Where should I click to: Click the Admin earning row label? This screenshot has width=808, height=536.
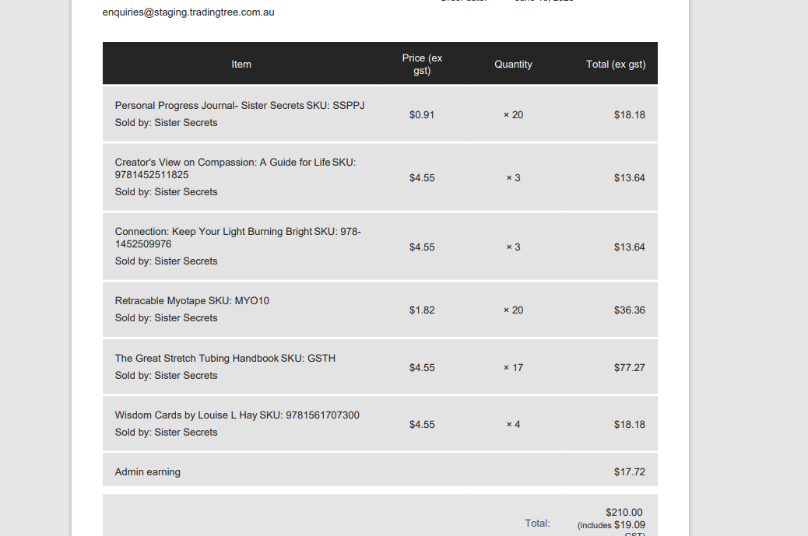[147, 472]
